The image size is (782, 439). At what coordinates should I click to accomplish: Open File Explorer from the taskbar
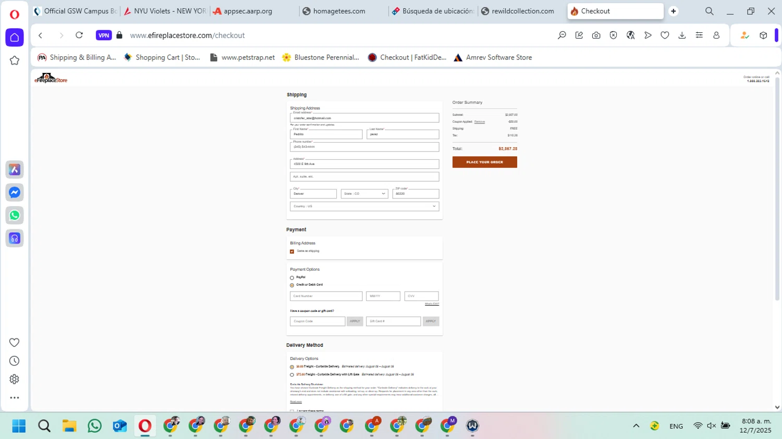[x=69, y=426]
